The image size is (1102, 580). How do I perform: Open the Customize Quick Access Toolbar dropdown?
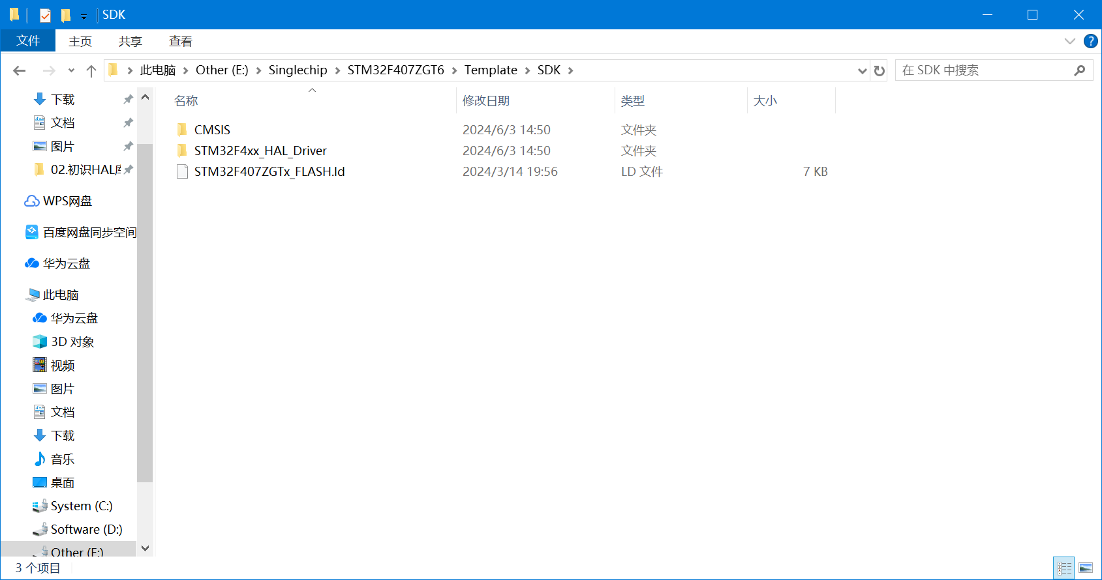(x=84, y=16)
